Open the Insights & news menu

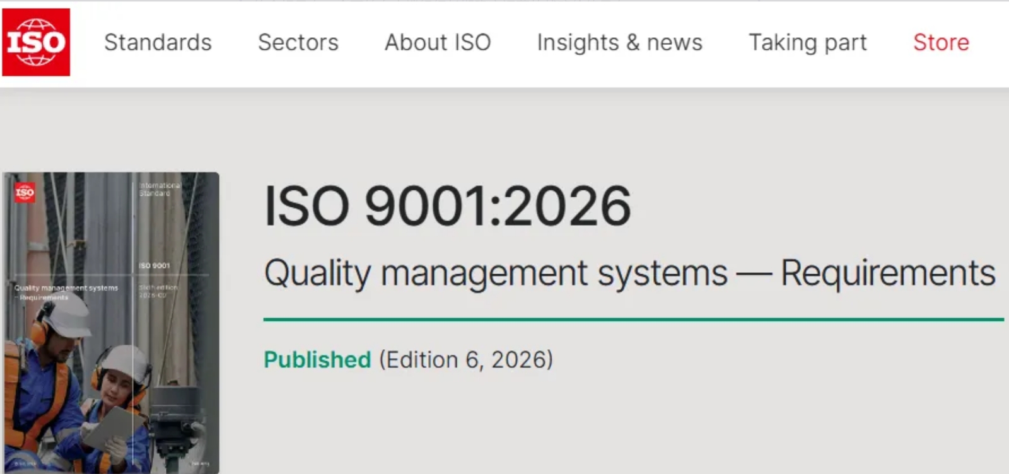pos(619,42)
